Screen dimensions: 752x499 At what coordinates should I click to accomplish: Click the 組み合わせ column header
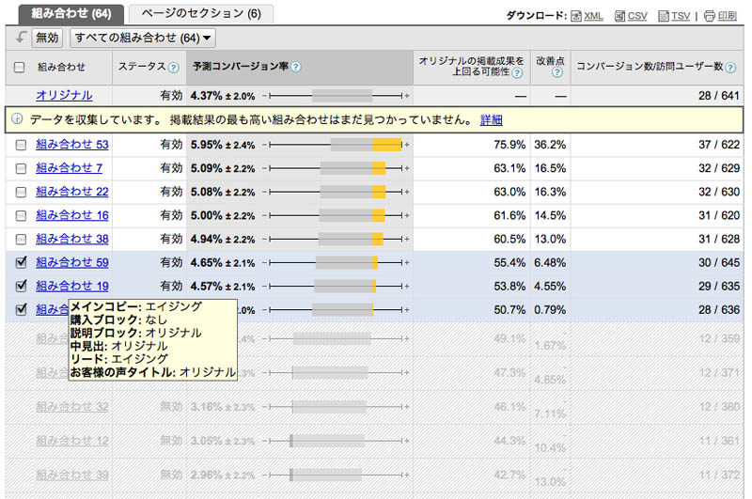tap(61, 68)
